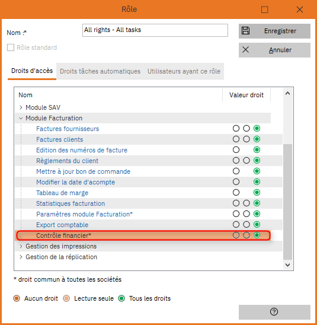The image size is (317, 325).
Task: Maximize the Rôle window
Action: pos(264,9)
